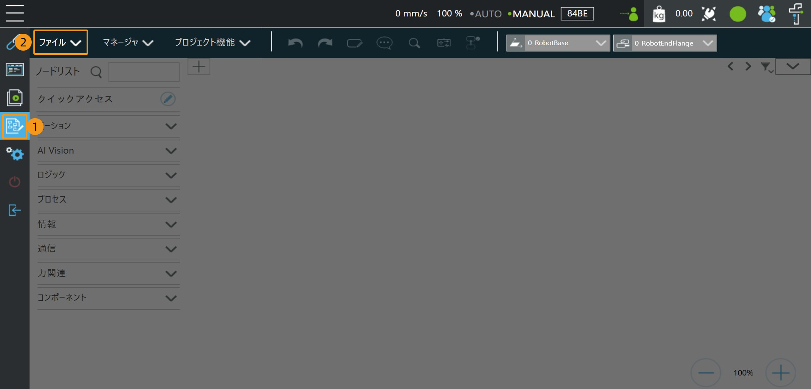Add a new flow tab with plus
The height and width of the screenshot is (389, 811).
pos(199,67)
